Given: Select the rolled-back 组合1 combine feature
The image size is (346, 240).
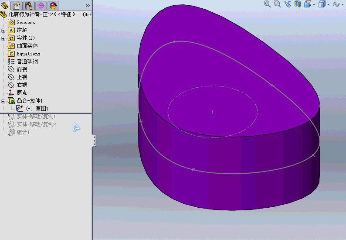Looking at the screenshot, I should coord(23,132).
